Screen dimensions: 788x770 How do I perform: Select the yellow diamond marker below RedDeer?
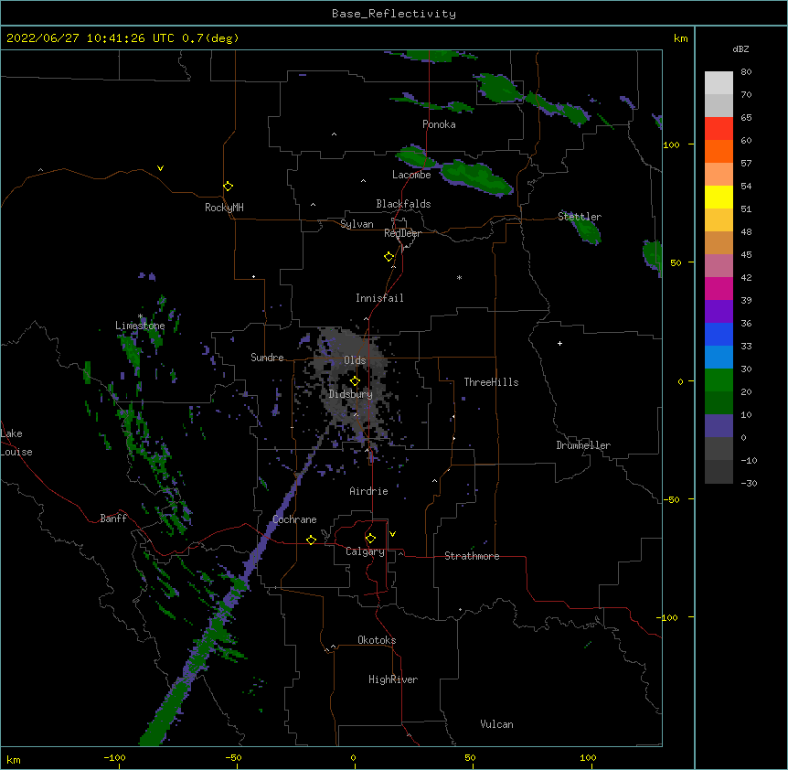(x=389, y=257)
